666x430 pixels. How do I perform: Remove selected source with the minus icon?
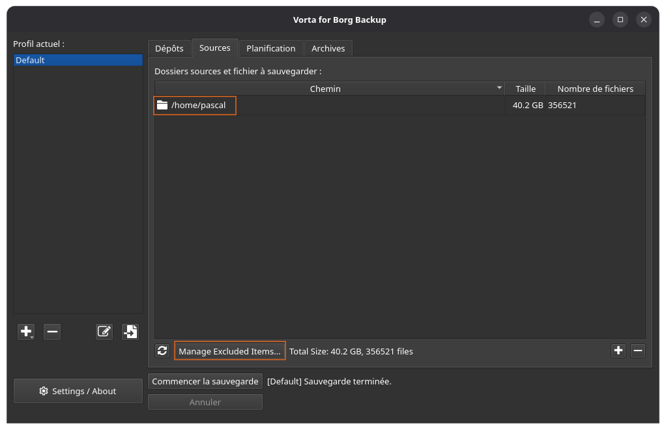click(x=638, y=351)
